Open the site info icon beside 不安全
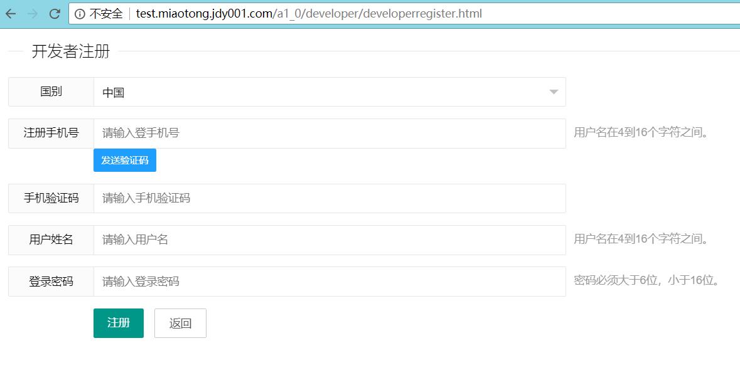Viewport: 740px width, 390px height. [80, 14]
